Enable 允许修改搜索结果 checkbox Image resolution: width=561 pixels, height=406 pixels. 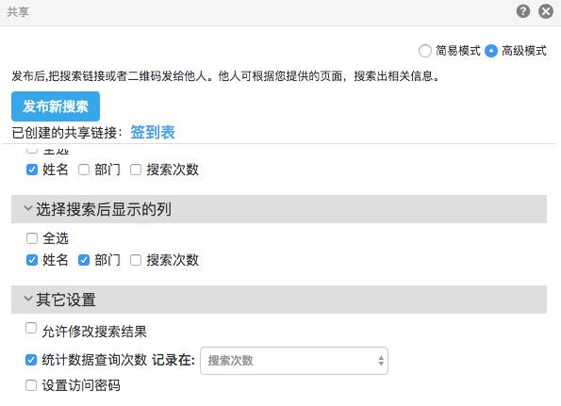click(31, 328)
